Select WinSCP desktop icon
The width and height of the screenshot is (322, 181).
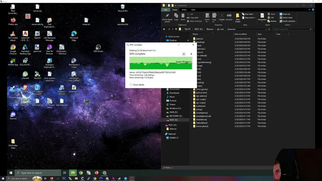click(x=37, y=75)
